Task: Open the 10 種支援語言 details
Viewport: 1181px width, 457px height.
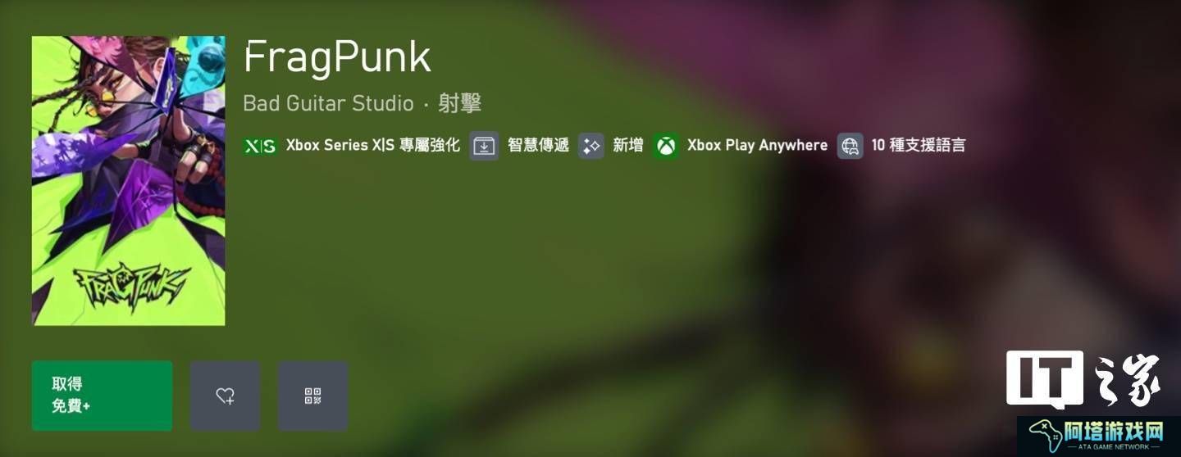Action: [919, 146]
